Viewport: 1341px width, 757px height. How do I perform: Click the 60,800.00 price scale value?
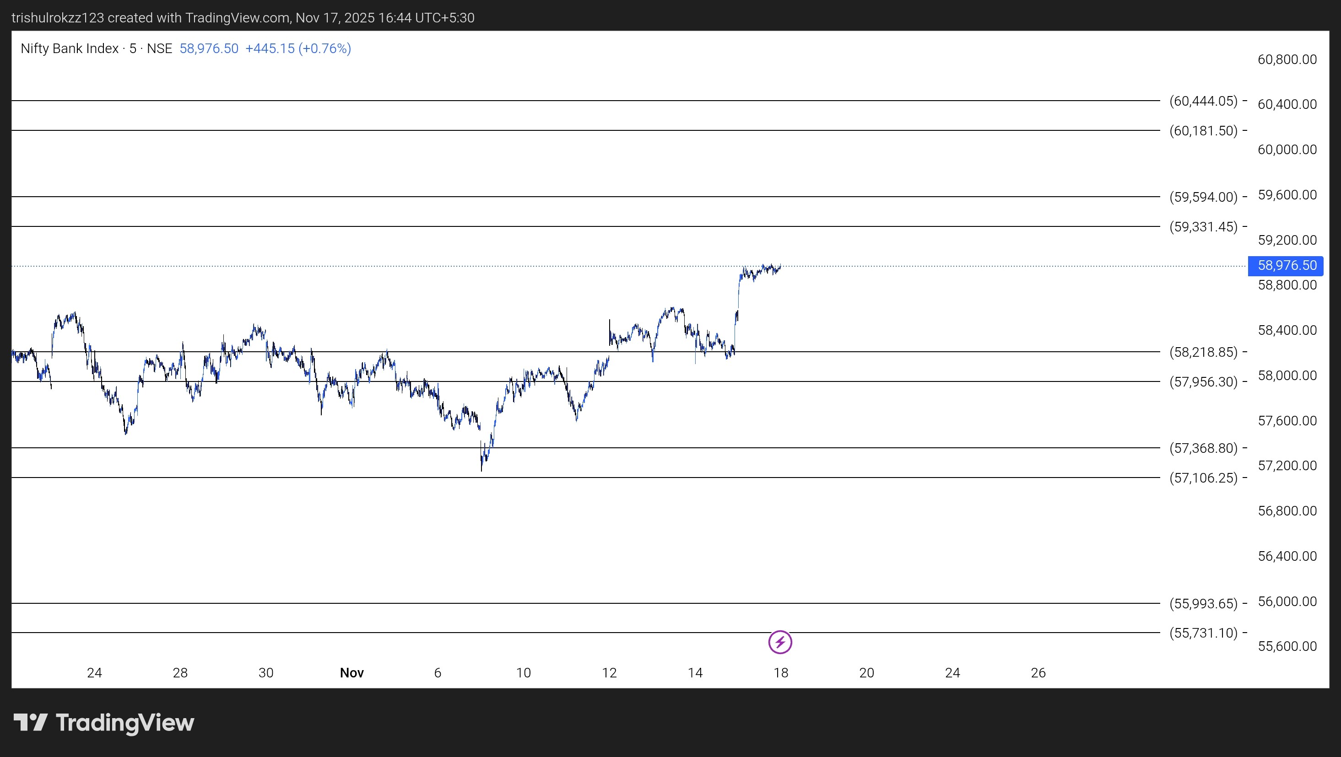click(1287, 59)
